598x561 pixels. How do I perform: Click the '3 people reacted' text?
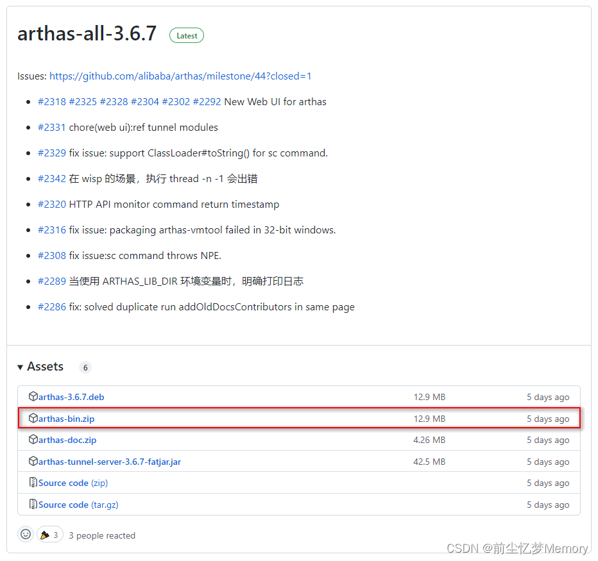[x=102, y=535]
